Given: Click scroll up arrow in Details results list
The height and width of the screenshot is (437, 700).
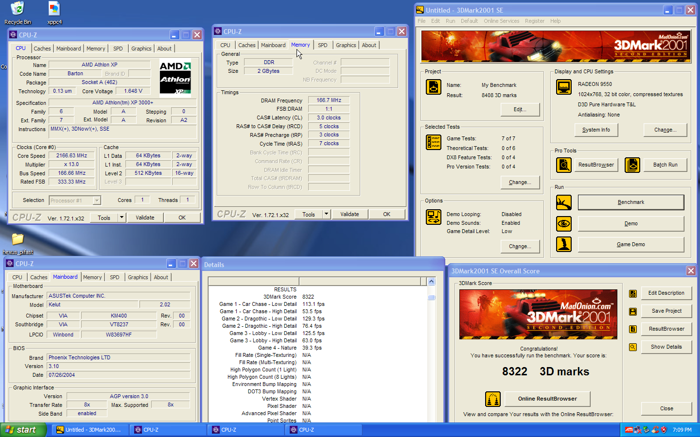Looking at the screenshot, I should (x=431, y=281).
